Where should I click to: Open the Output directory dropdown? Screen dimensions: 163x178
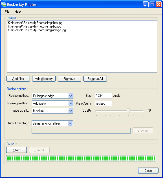pos(70,123)
